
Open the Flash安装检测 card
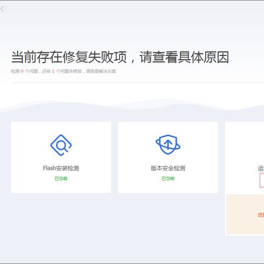(61, 157)
